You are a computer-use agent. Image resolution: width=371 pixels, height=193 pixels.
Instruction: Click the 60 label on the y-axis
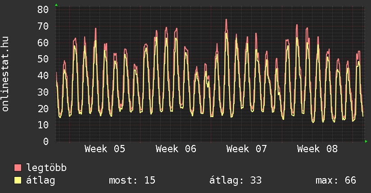point(43,43)
